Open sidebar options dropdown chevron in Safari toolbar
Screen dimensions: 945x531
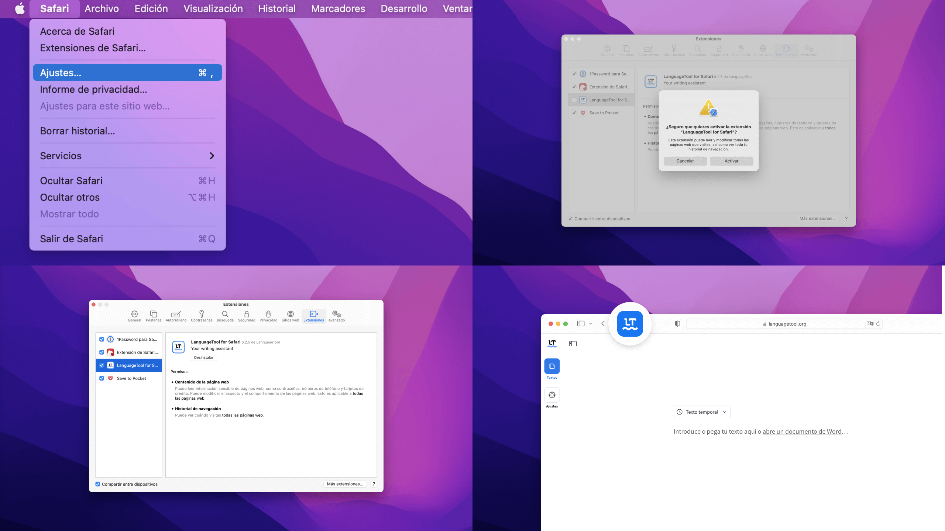pos(591,323)
